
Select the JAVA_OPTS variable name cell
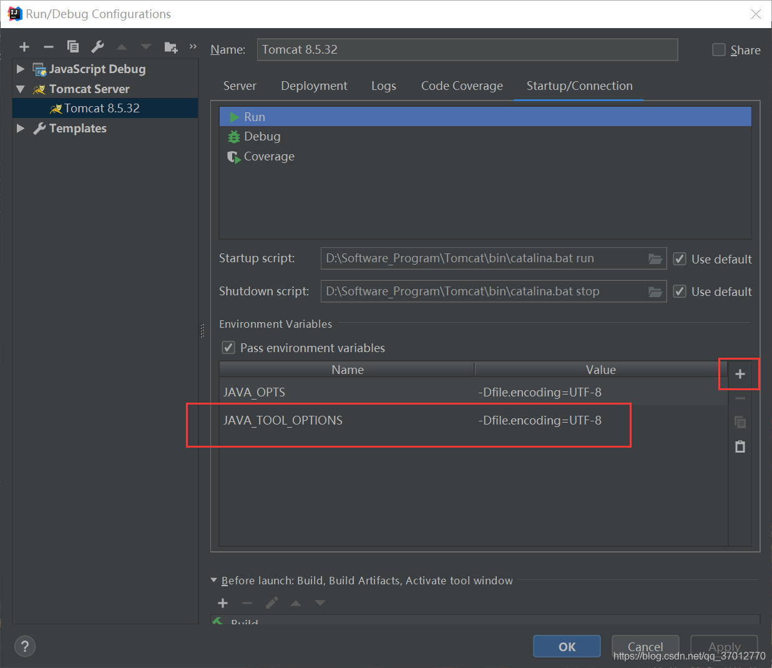pos(347,392)
